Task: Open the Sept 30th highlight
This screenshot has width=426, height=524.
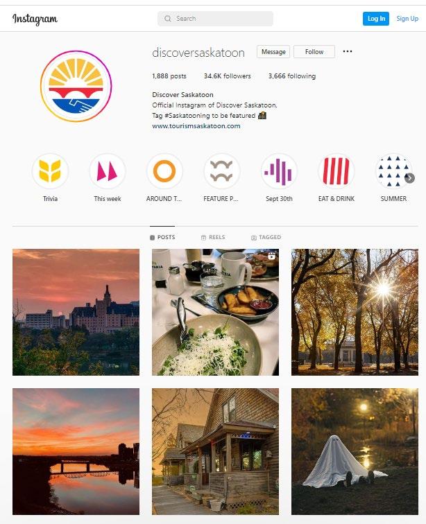Action: tap(279, 171)
